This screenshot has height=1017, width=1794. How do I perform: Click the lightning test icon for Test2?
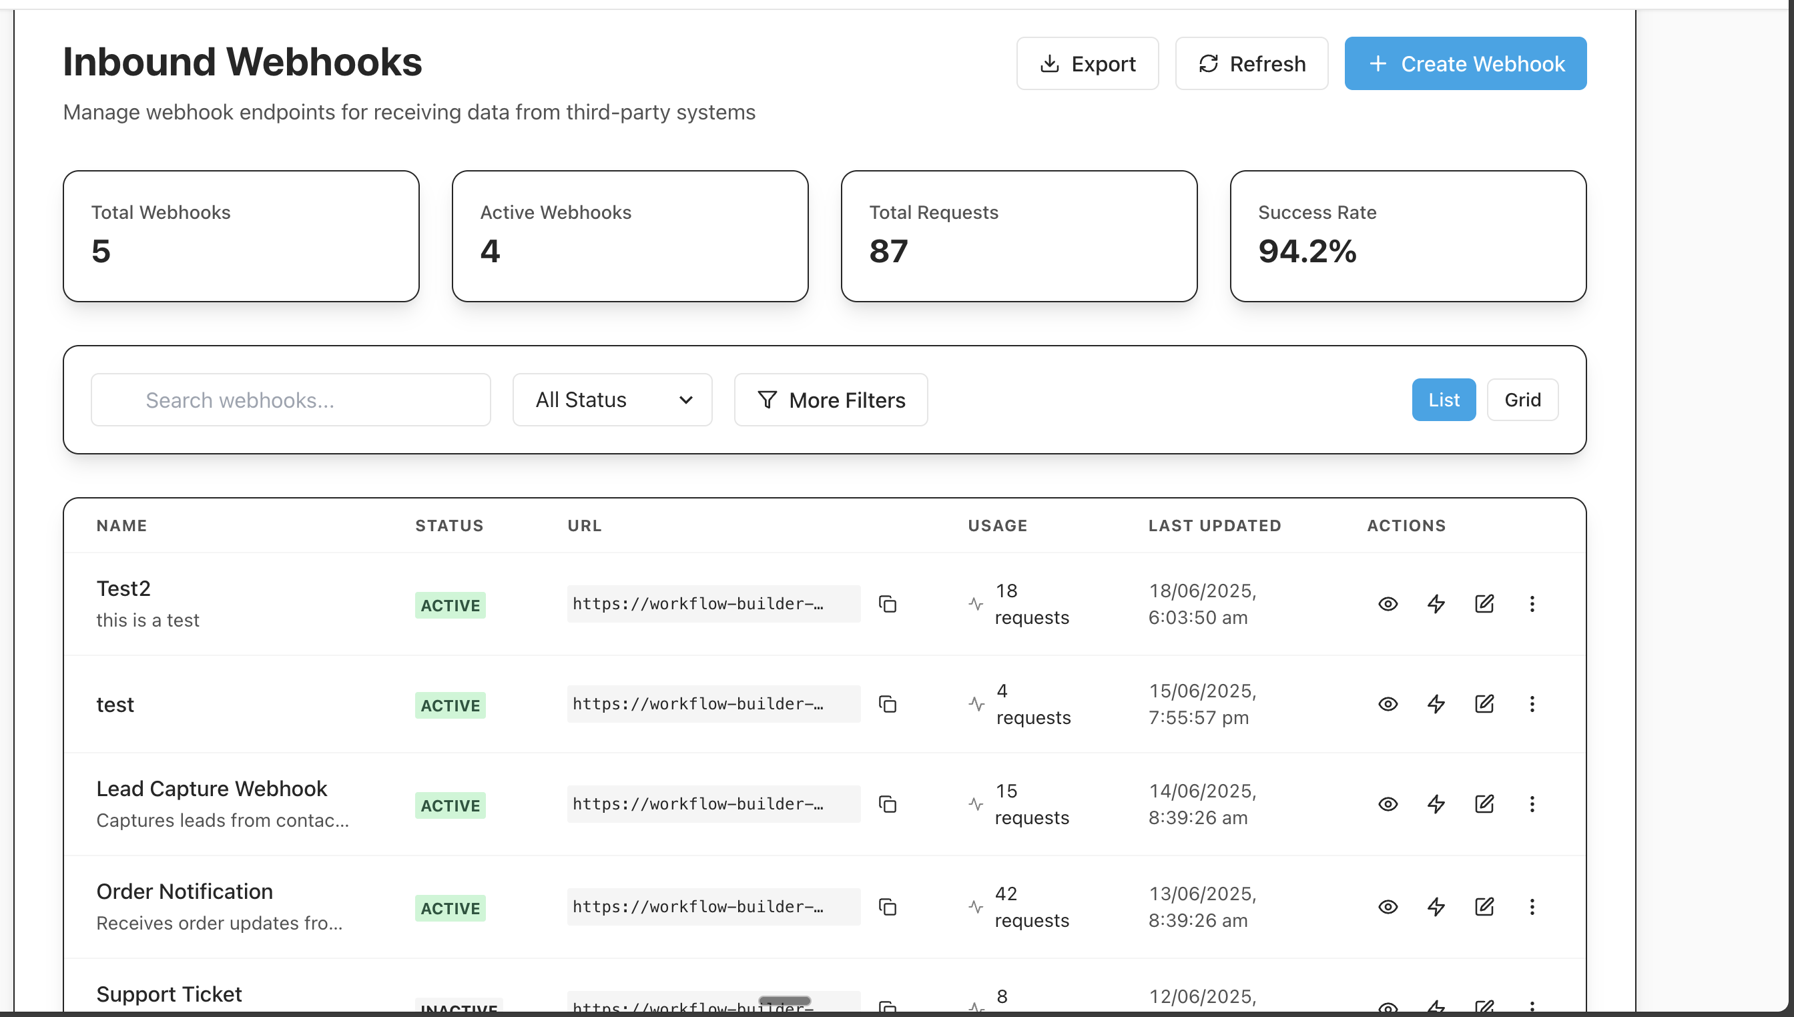[1436, 603]
